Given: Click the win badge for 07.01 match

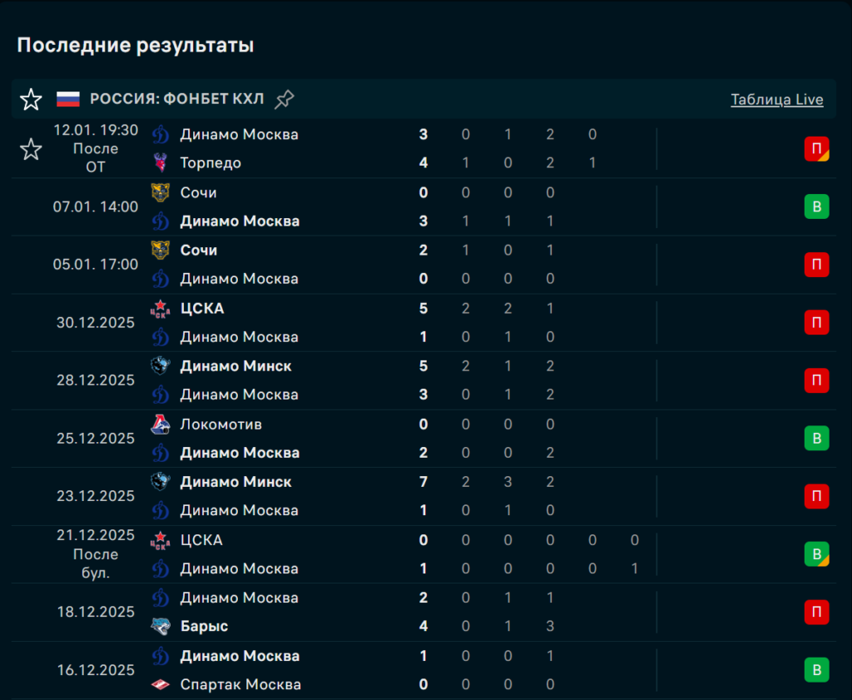Looking at the screenshot, I should 816,206.
